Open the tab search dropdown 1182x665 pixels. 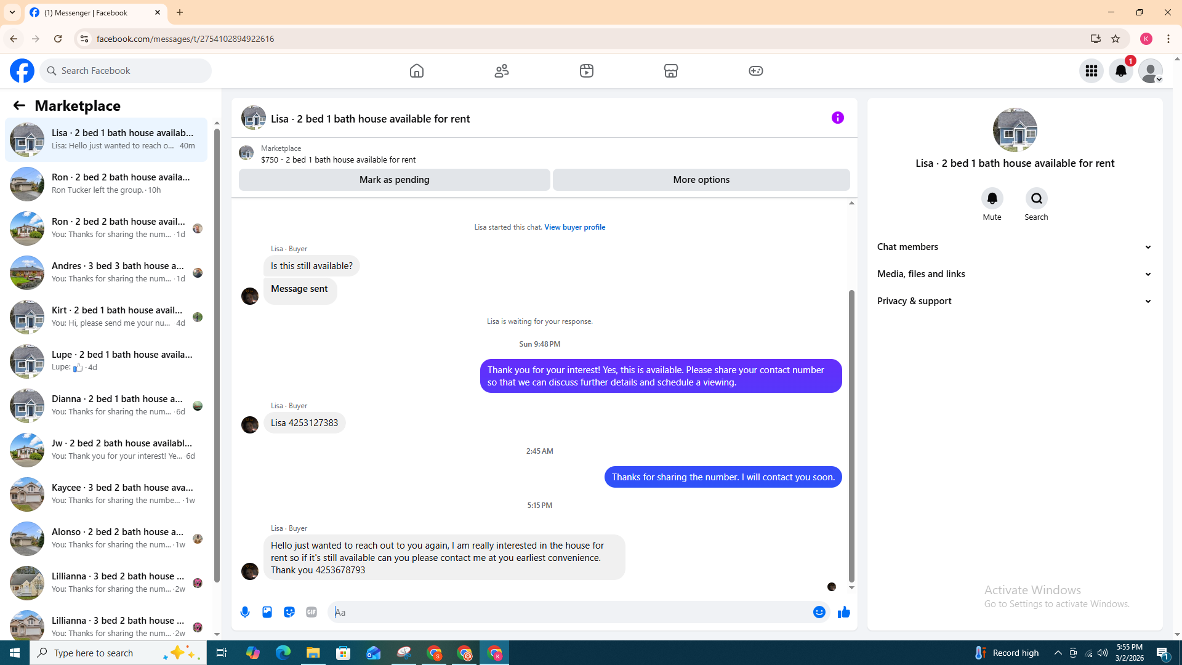tap(12, 12)
